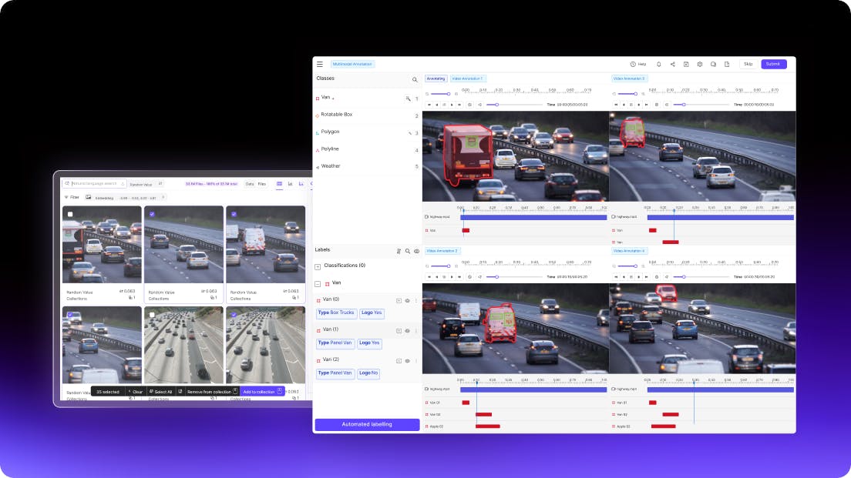The image size is (851, 478).
Task: Open the bar chart view in data browser
Action: coord(291,184)
